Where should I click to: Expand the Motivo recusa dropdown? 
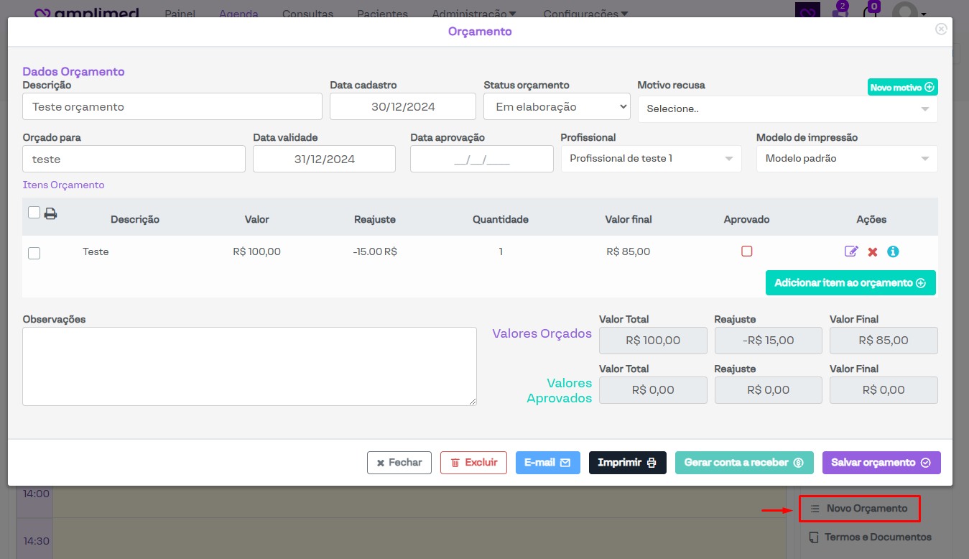coord(787,109)
